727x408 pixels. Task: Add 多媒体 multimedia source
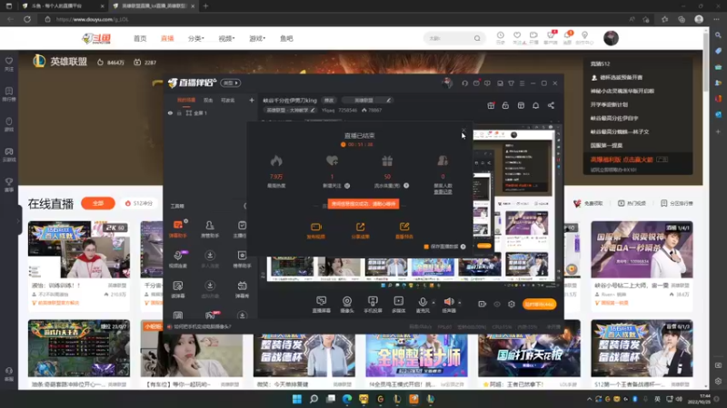[x=398, y=305]
